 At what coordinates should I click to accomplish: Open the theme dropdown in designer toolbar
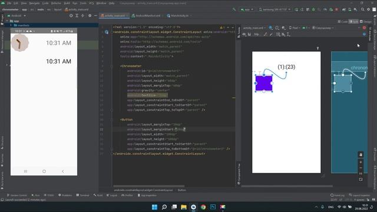323,28
